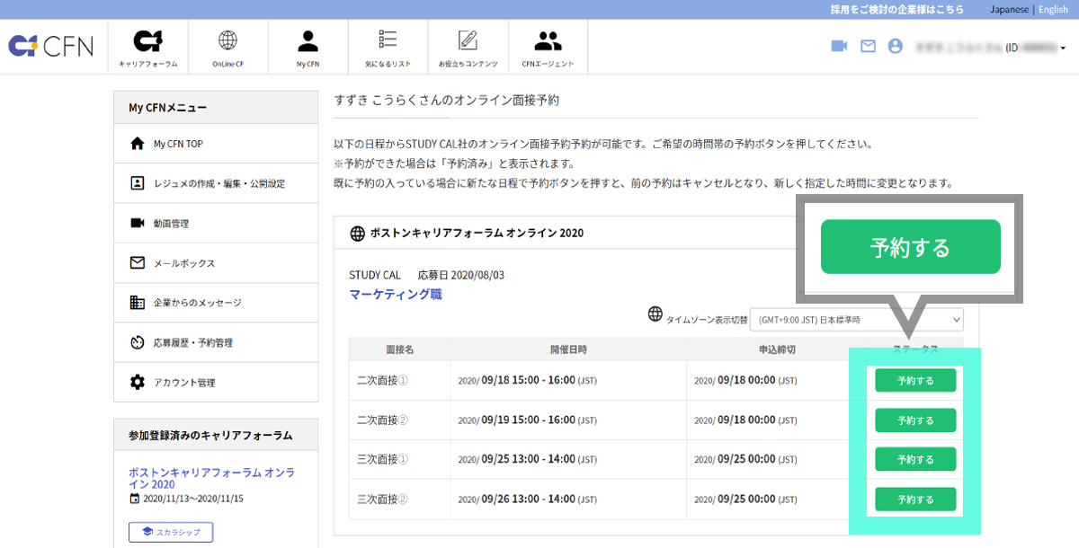Open the マーケティング職 job link

(396, 294)
